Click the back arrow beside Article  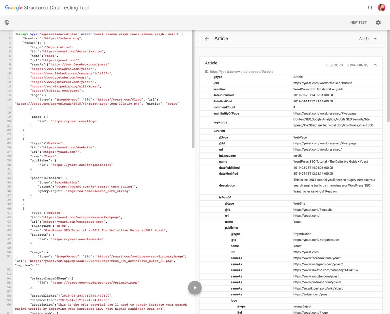[x=207, y=39]
